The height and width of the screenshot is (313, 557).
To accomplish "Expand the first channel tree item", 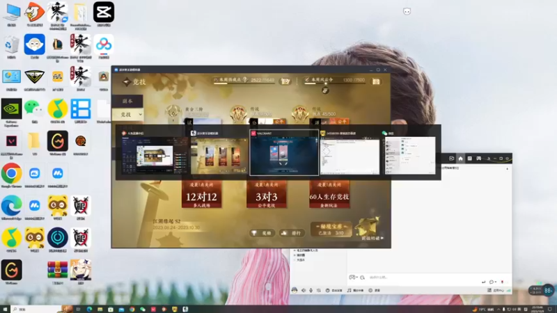I will click(295, 250).
